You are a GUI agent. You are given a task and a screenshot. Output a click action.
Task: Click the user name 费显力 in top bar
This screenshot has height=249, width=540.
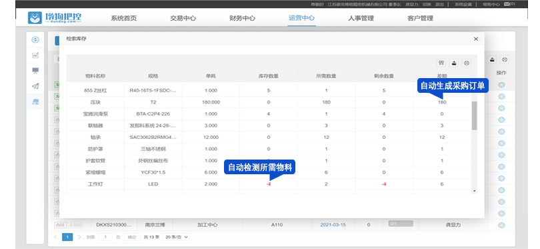click(x=411, y=4)
